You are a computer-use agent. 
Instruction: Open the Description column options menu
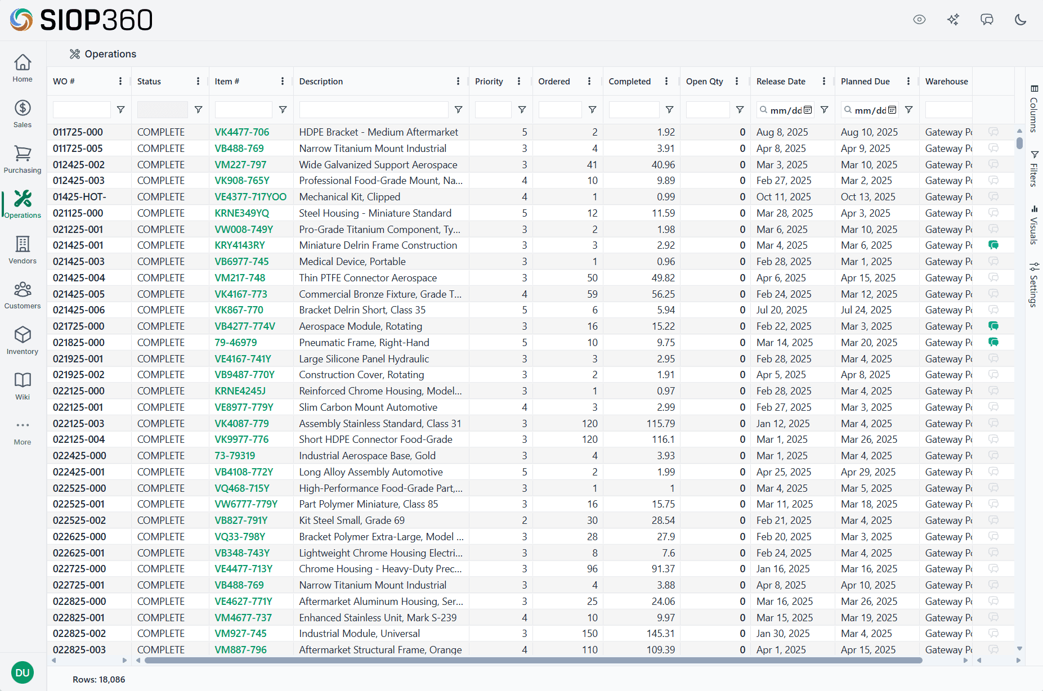pos(458,82)
